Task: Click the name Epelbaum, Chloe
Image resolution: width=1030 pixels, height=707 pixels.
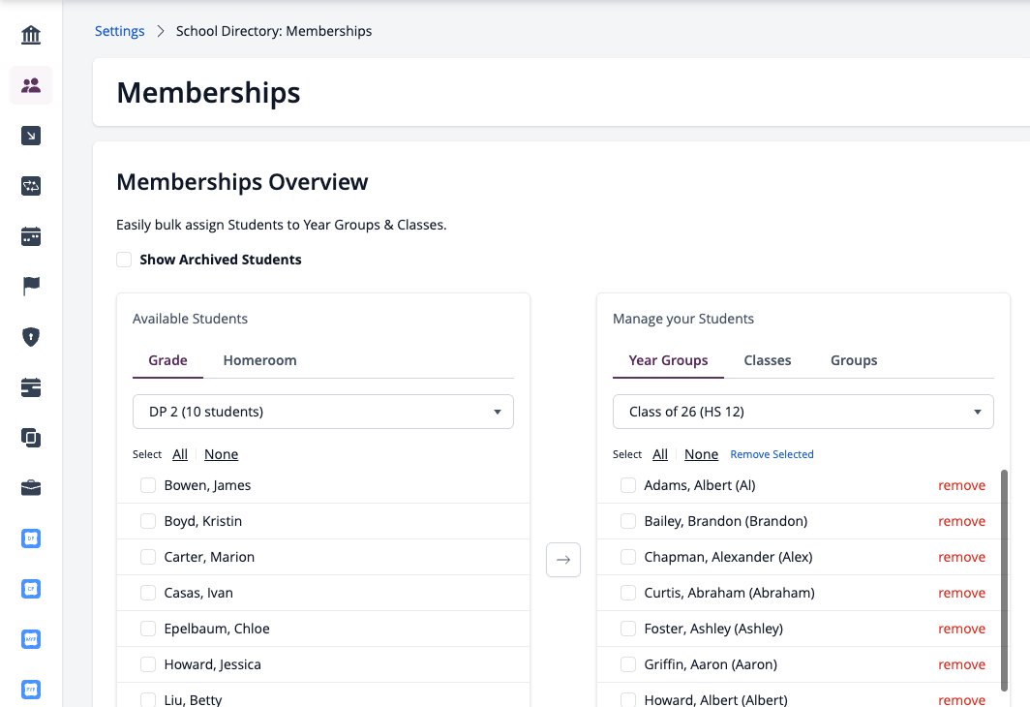Action: pyautogui.click(x=217, y=629)
